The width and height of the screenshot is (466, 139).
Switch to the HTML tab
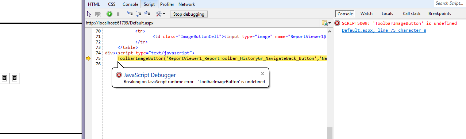tap(94, 4)
